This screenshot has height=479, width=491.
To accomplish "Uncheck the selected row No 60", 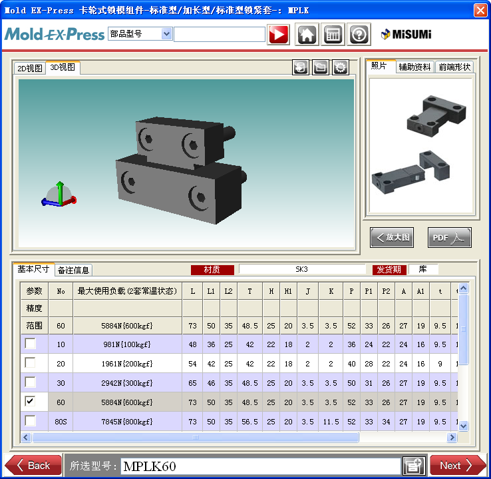I will point(30,402).
